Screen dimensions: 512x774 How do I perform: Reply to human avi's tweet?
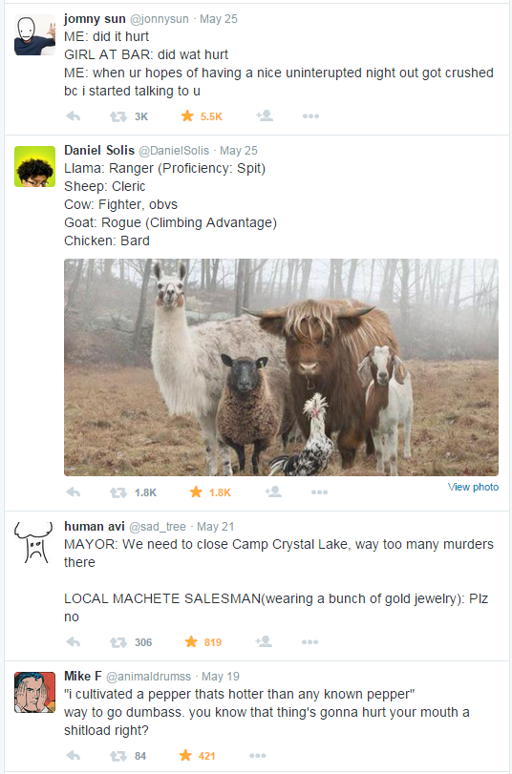[x=74, y=642]
